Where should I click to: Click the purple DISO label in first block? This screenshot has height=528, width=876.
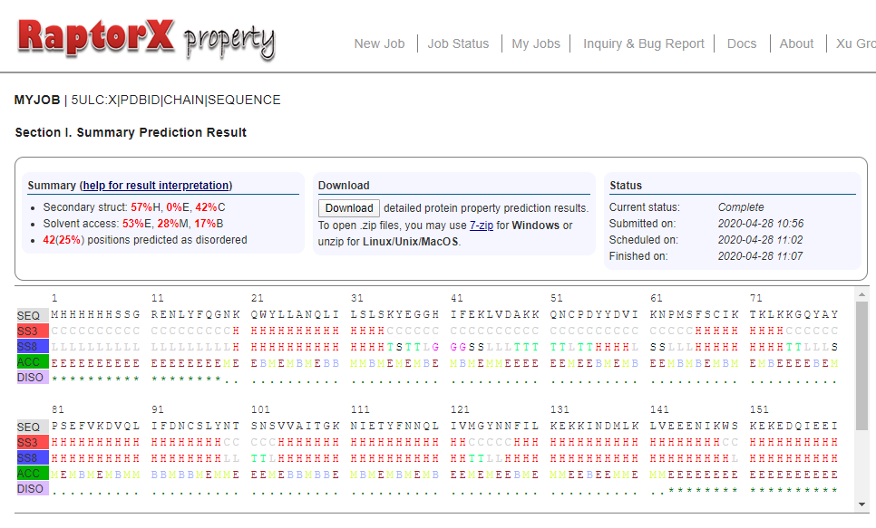(31, 377)
